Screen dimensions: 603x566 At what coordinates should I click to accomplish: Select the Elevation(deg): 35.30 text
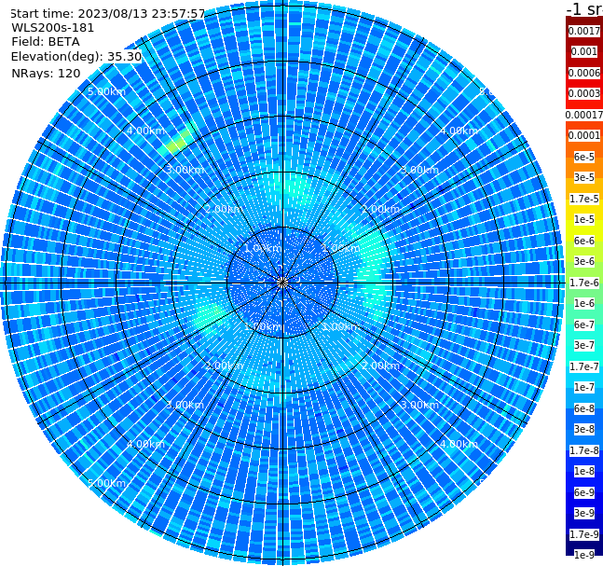click(76, 57)
